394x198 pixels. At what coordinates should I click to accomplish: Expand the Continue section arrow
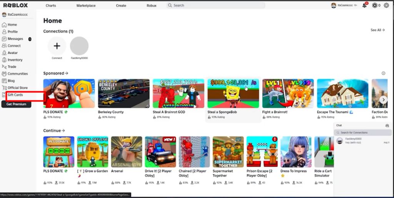[x=63, y=131]
